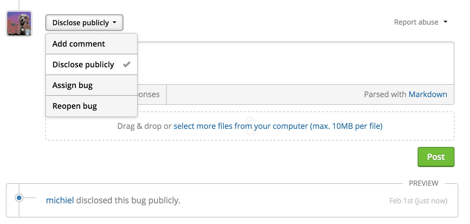Click the partially hidden responses button
Screen dimensions: 470x224
pos(151,94)
